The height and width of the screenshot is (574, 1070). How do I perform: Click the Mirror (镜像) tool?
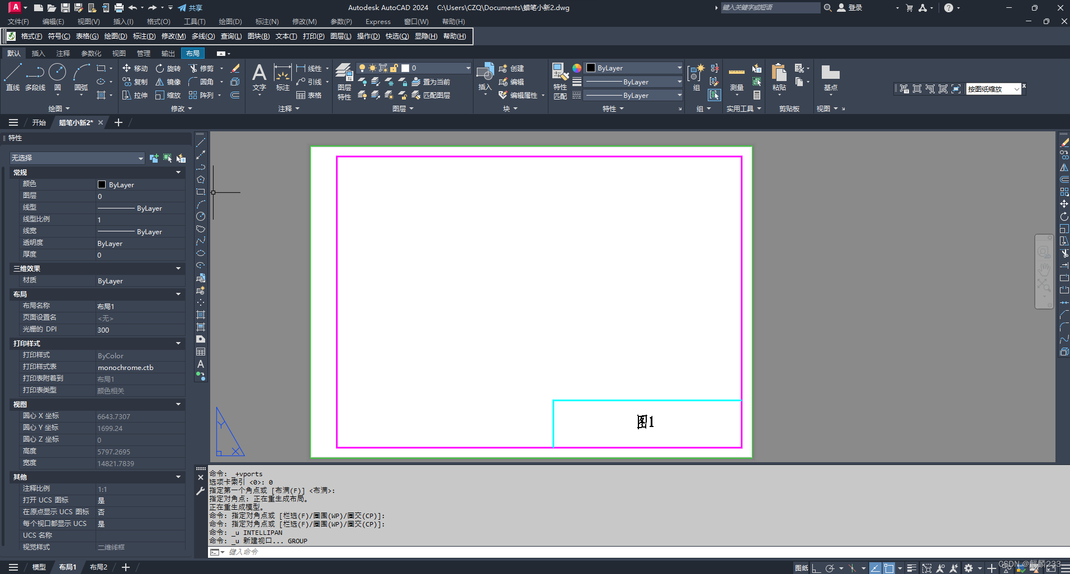coord(168,82)
